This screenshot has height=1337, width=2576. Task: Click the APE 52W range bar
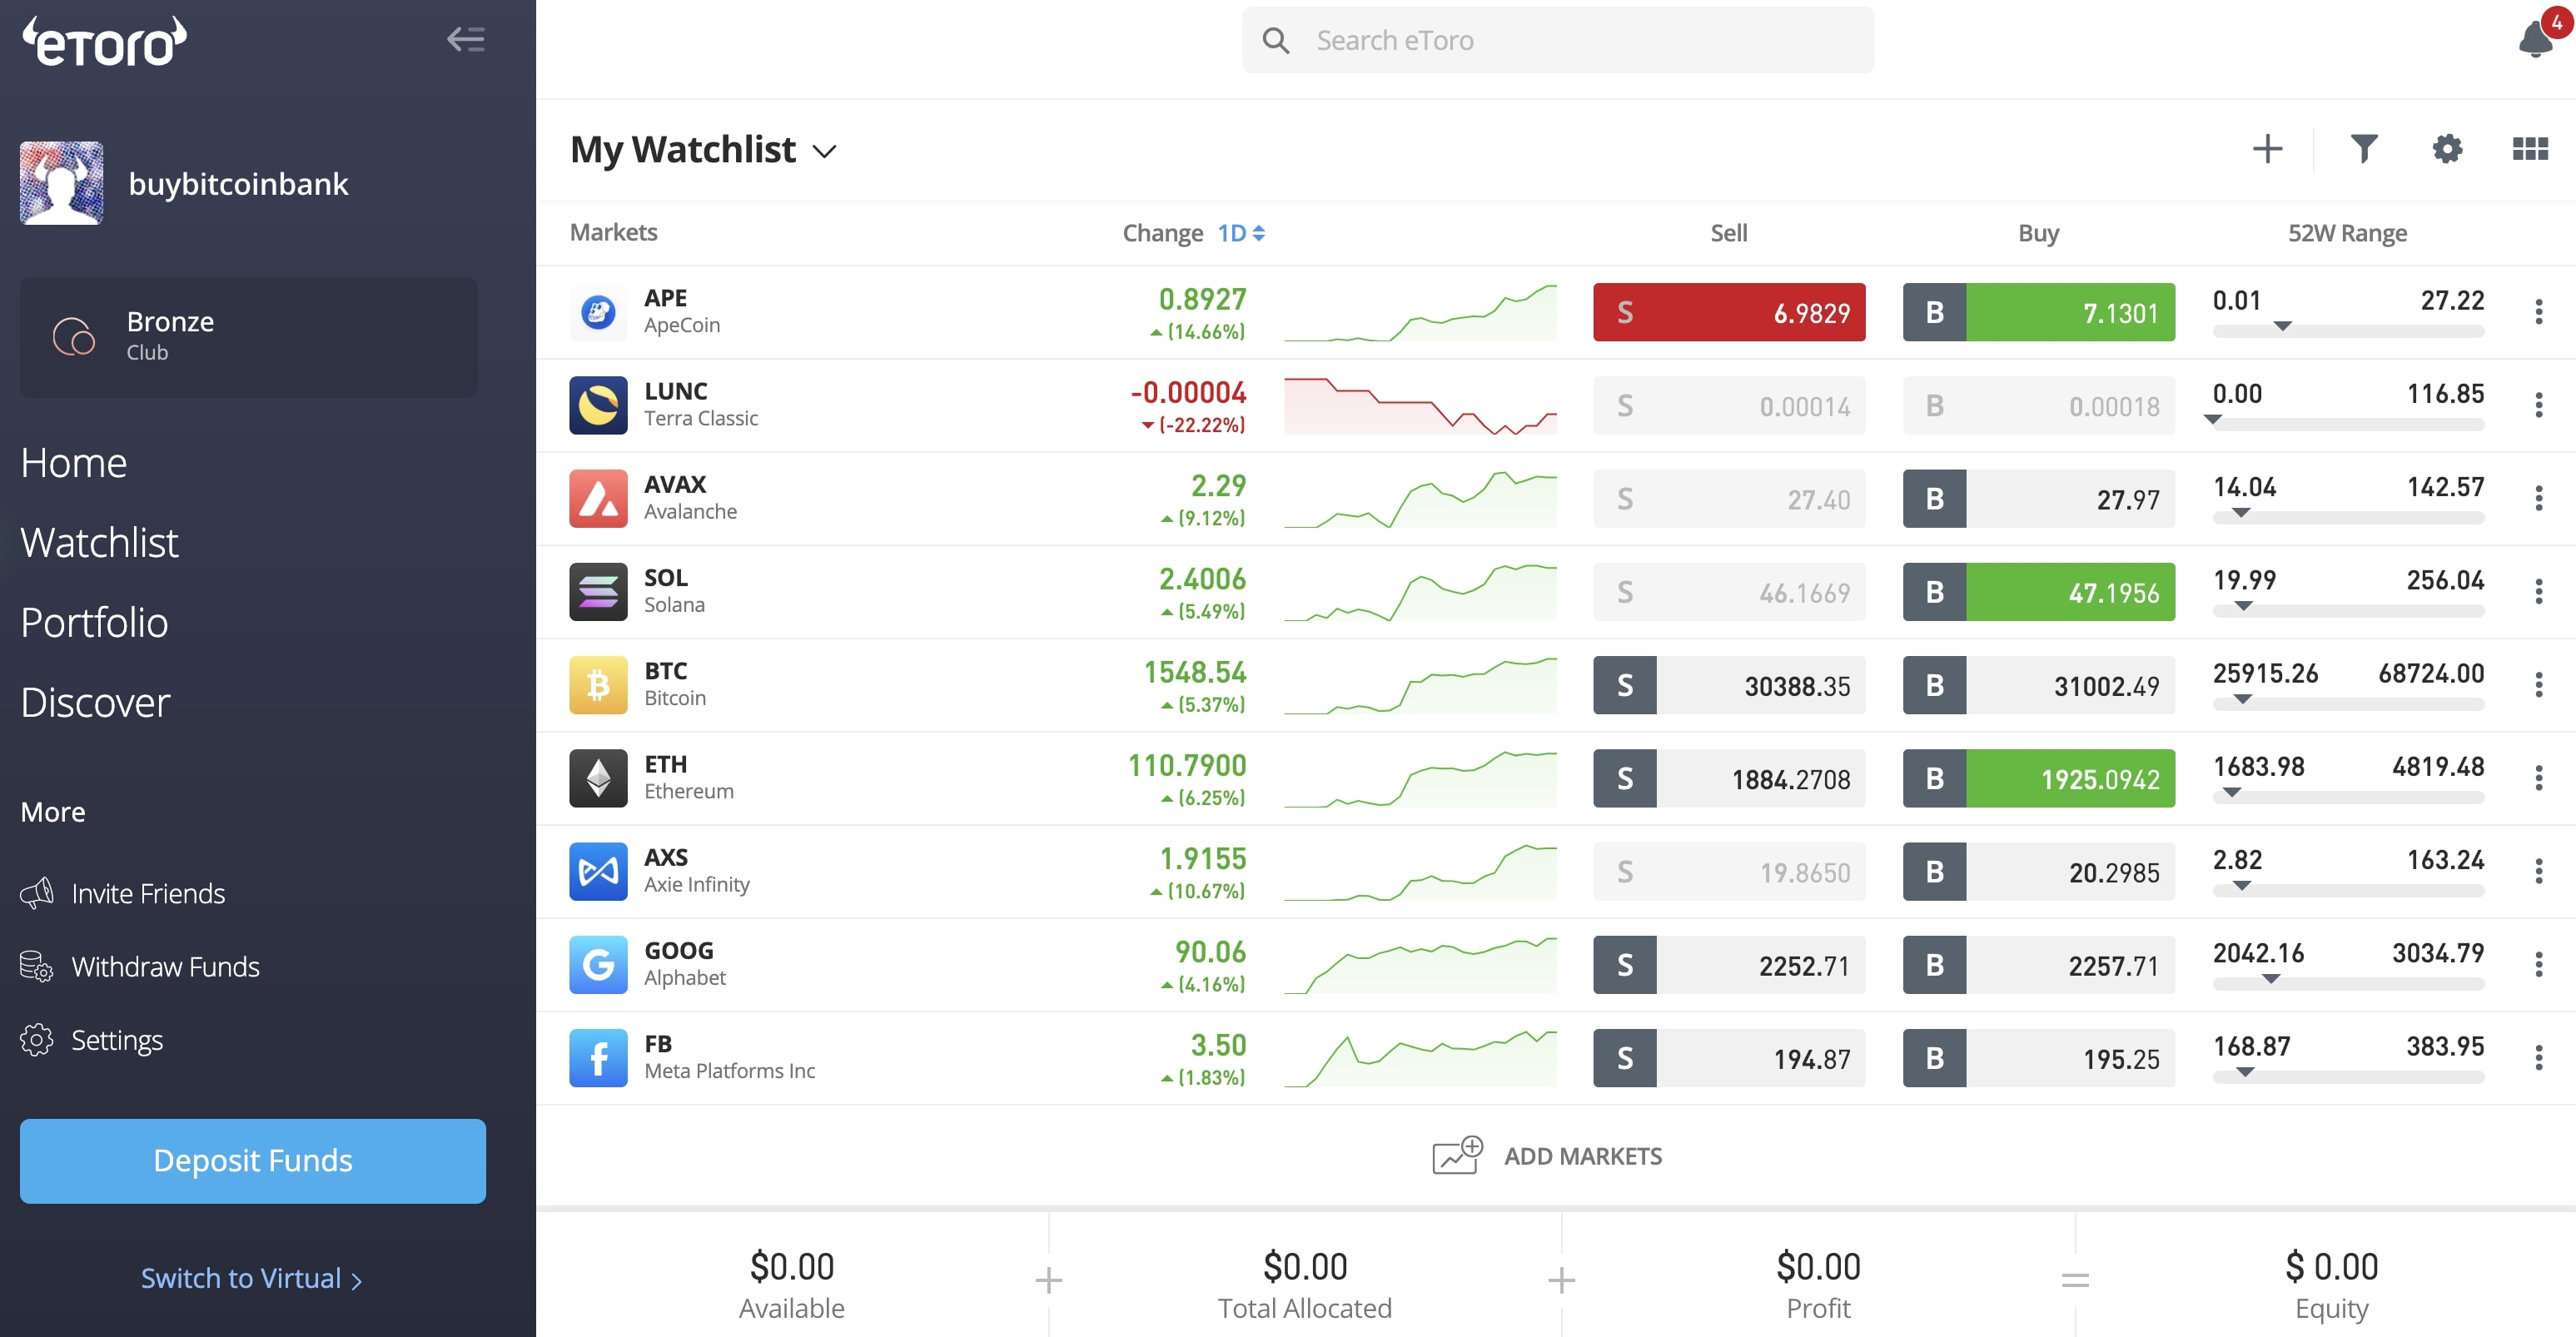[x=2348, y=331]
